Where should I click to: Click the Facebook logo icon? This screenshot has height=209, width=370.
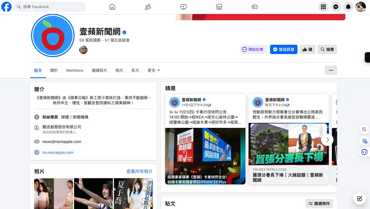coord(6,7)
